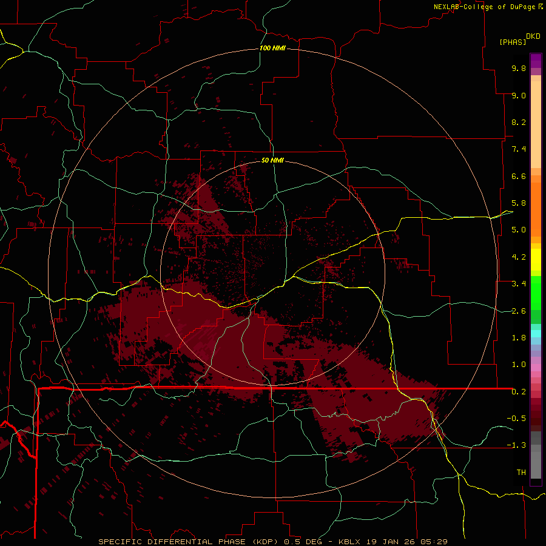
Task: Click the 50 NMI range ring label
Action: click(x=272, y=160)
